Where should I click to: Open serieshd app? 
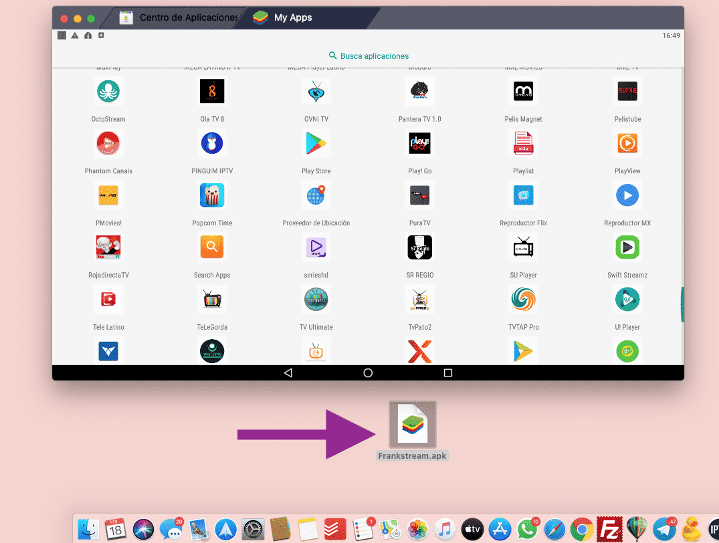pos(316,247)
